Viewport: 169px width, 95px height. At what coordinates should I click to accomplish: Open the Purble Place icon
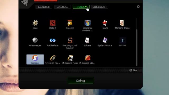point(53,40)
